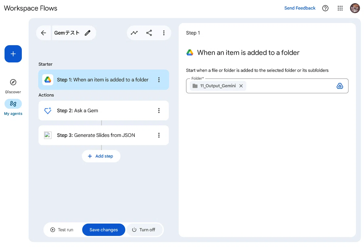Image resolution: width=364 pixels, height=249 pixels.
Task: Remove the 11_Output_Gemini folder chip
Action: pyautogui.click(x=241, y=86)
